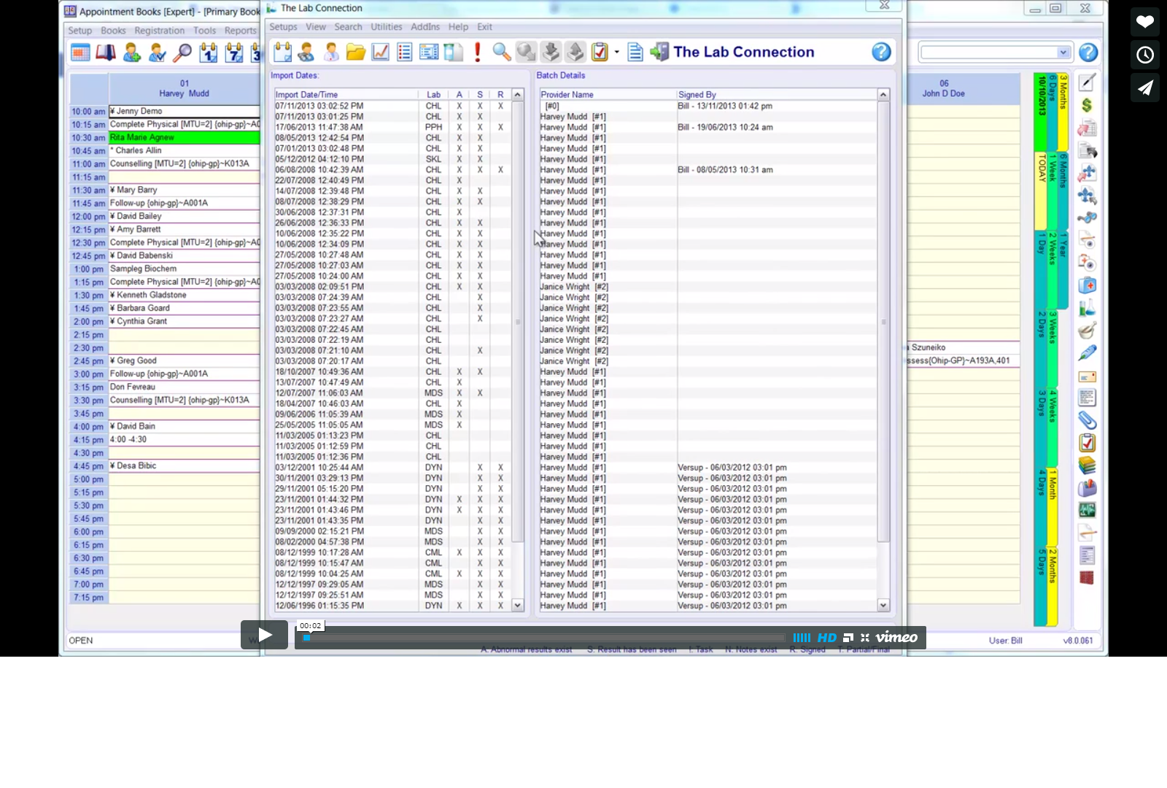The width and height of the screenshot is (1167, 788).
Task: Click the green dollar sign billing icon
Action: 1087,105
